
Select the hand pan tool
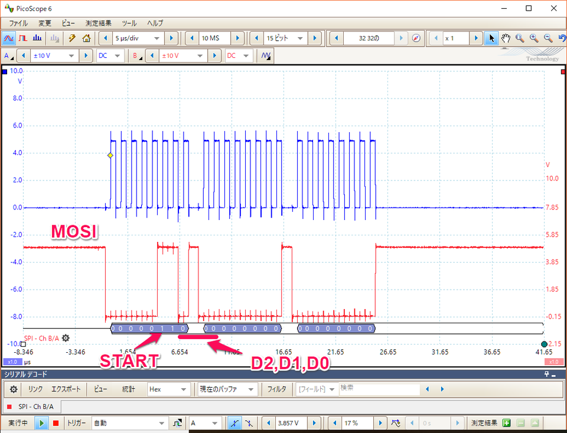(506, 38)
